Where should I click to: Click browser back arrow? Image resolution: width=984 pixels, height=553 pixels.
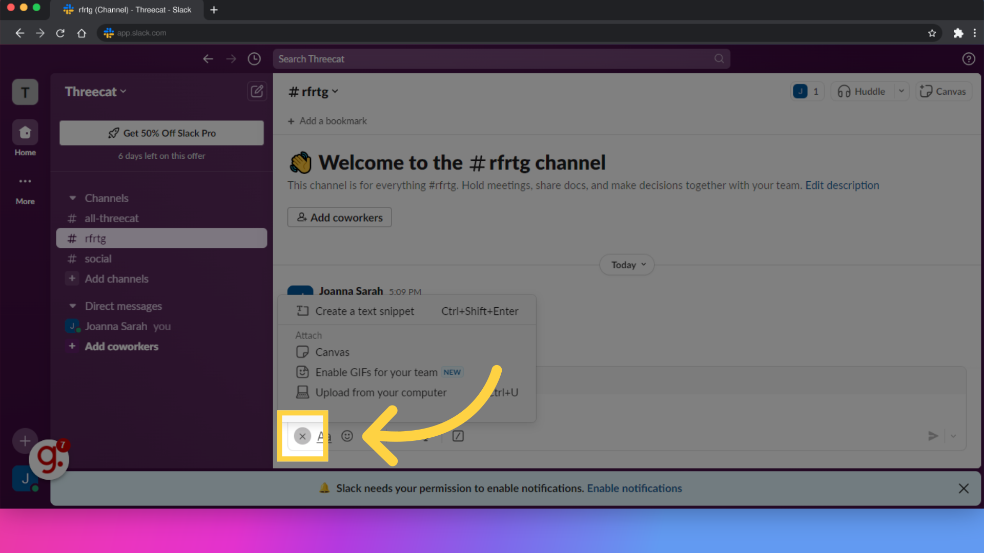pos(19,33)
